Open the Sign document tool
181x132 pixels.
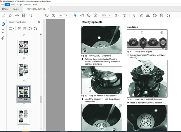coord(148,15)
